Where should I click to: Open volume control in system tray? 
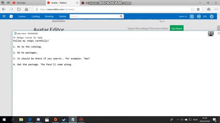[x=182, y=120]
